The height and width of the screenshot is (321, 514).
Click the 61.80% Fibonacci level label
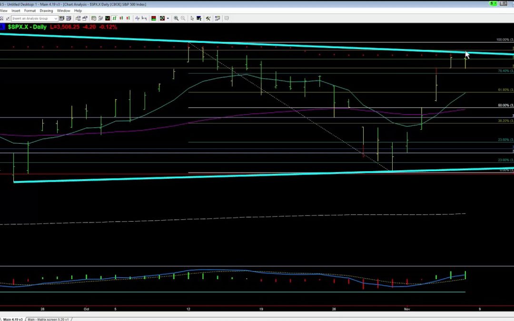[x=506, y=90]
